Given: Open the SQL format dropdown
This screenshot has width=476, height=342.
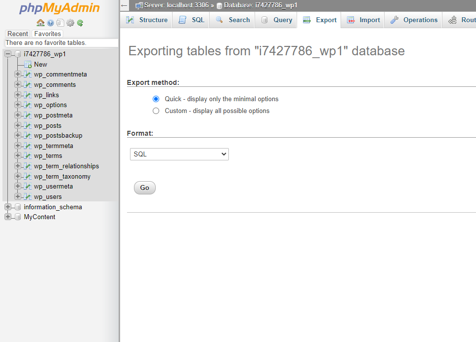Looking at the screenshot, I should pos(179,154).
